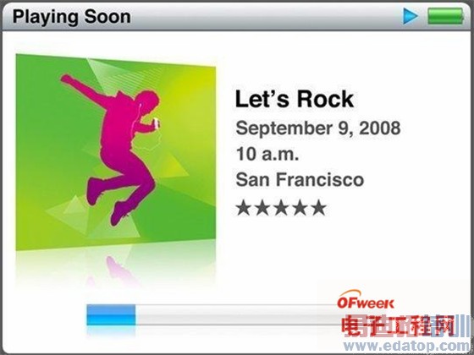Select the "September 9, 2008" date line

(x=318, y=128)
